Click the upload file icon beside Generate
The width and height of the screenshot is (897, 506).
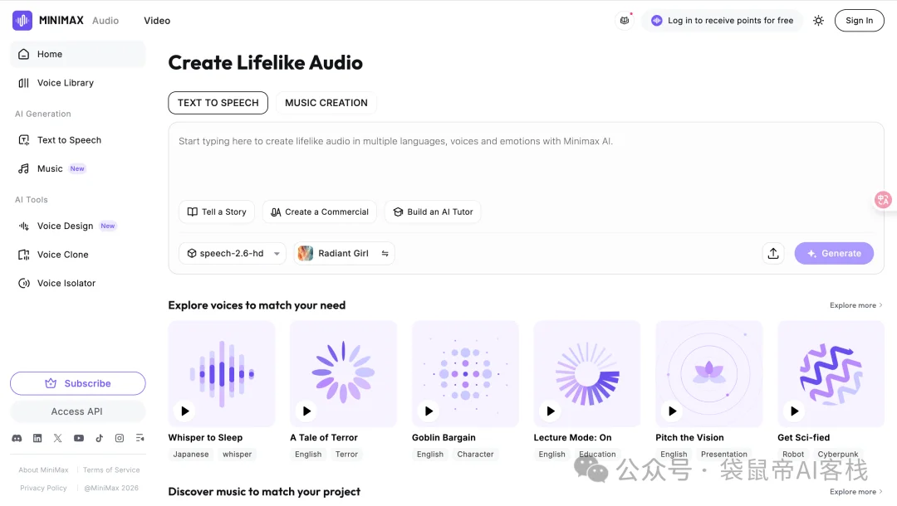pos(773,254)
